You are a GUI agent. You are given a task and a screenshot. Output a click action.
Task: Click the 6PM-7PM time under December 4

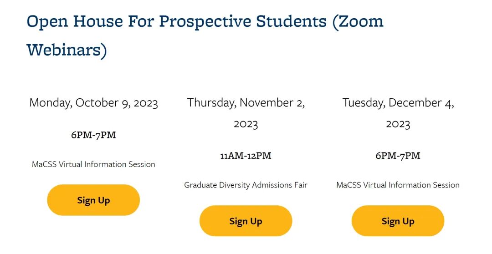[398, 156]
